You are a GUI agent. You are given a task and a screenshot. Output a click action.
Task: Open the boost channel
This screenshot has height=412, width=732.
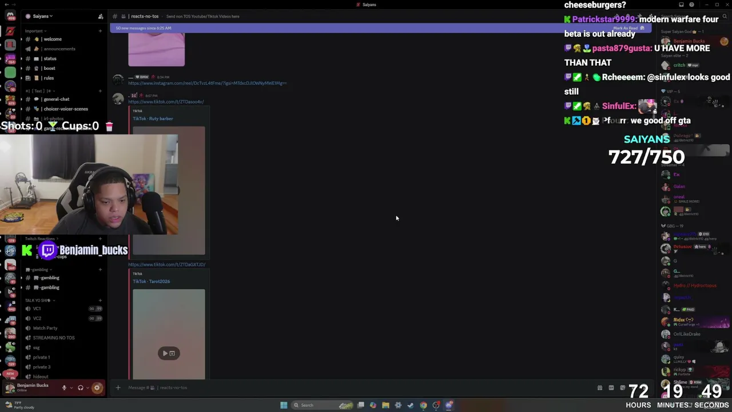coord(63,68)
